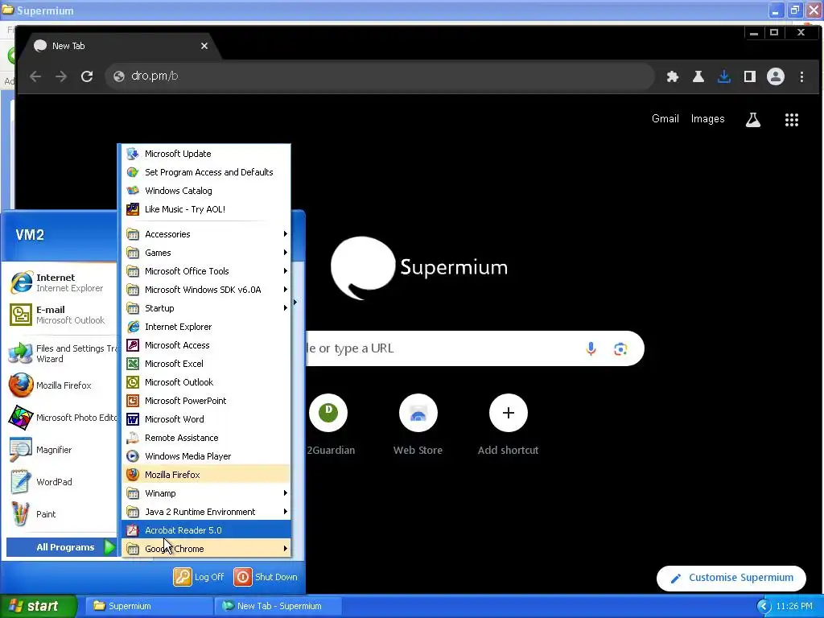The image size is (824, 618).
Task: Open the profile avatar icon
Action: pos(775,76)
